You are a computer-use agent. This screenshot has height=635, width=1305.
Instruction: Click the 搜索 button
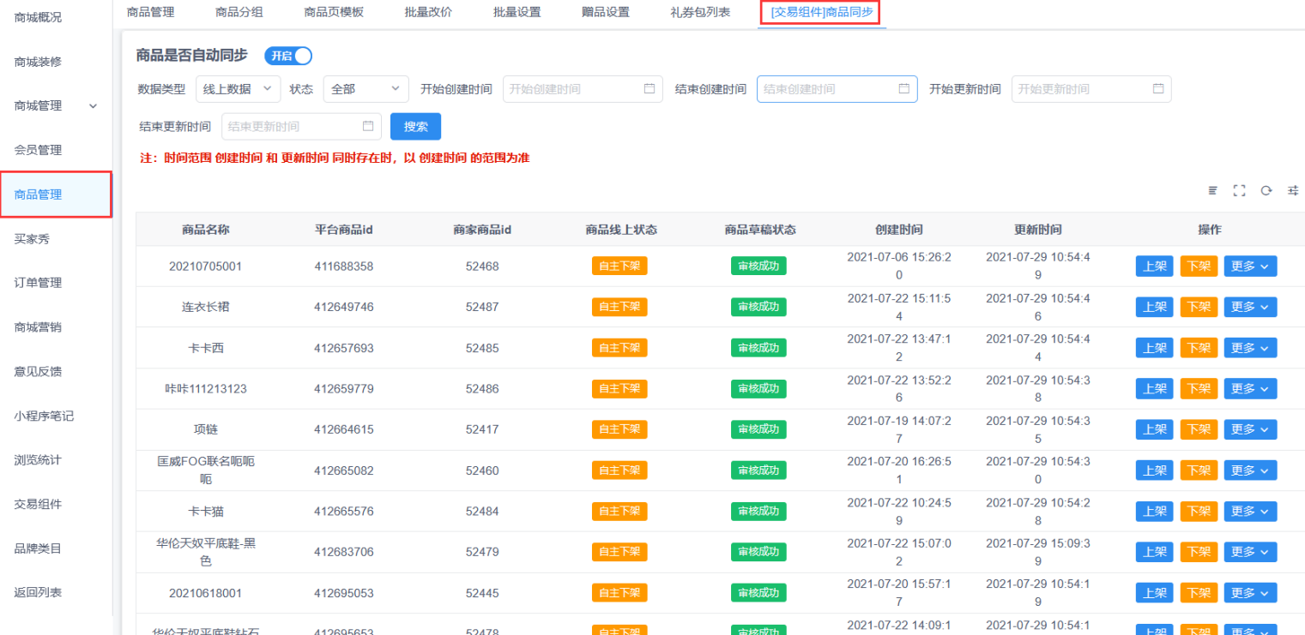click(415, 126)
